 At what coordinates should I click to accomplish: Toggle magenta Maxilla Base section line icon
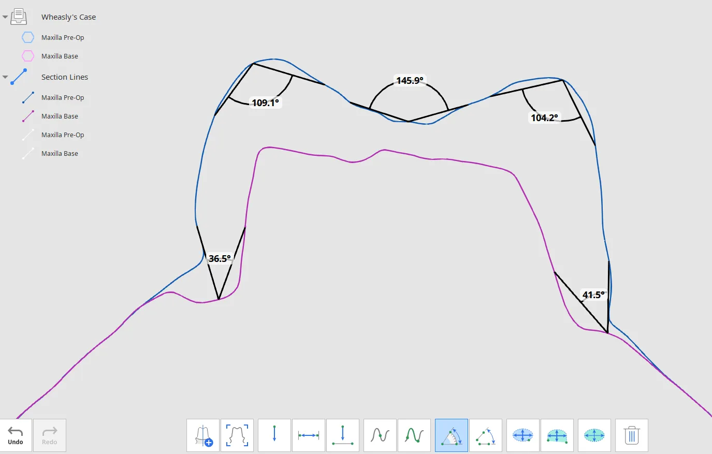28,116
